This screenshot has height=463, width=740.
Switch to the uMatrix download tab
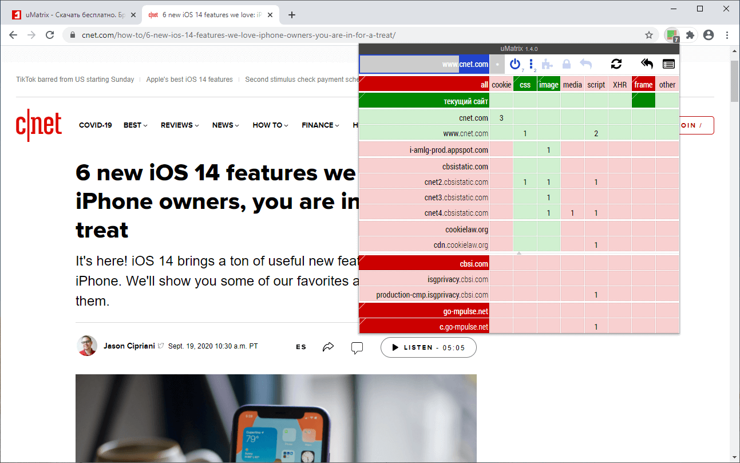(x=73, y=15)
